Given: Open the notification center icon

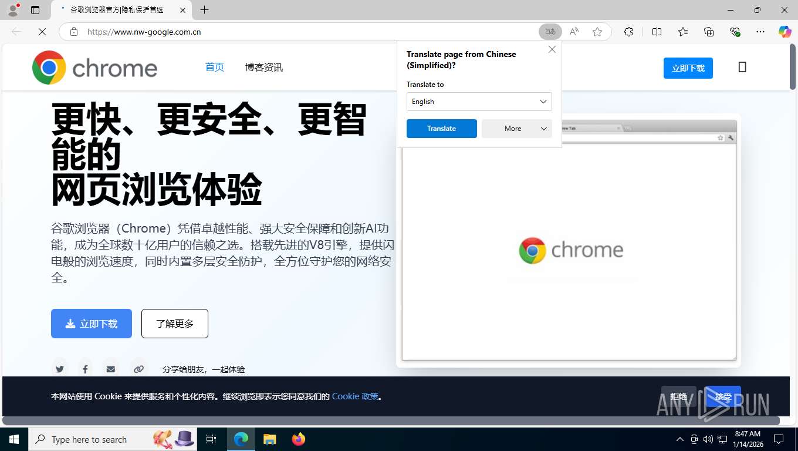Looking at the screenshot, I should tap(779, 439).
